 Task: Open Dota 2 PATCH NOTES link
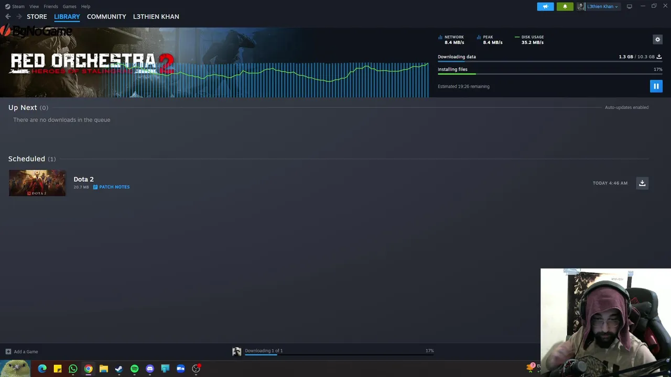coord(111,187)
